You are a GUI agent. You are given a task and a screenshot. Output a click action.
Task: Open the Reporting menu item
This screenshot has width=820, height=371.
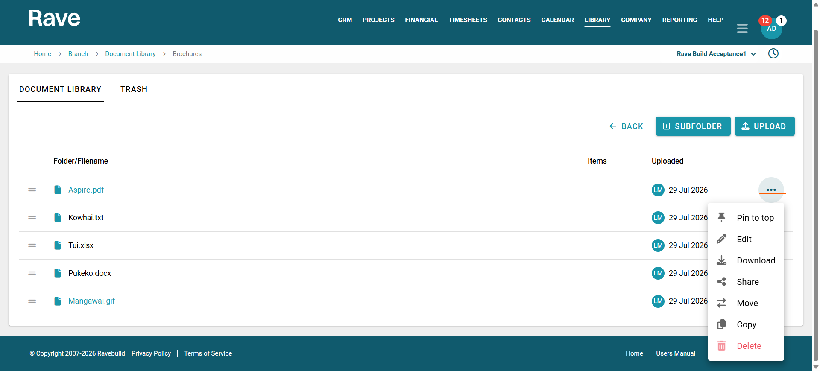(679, 20)
